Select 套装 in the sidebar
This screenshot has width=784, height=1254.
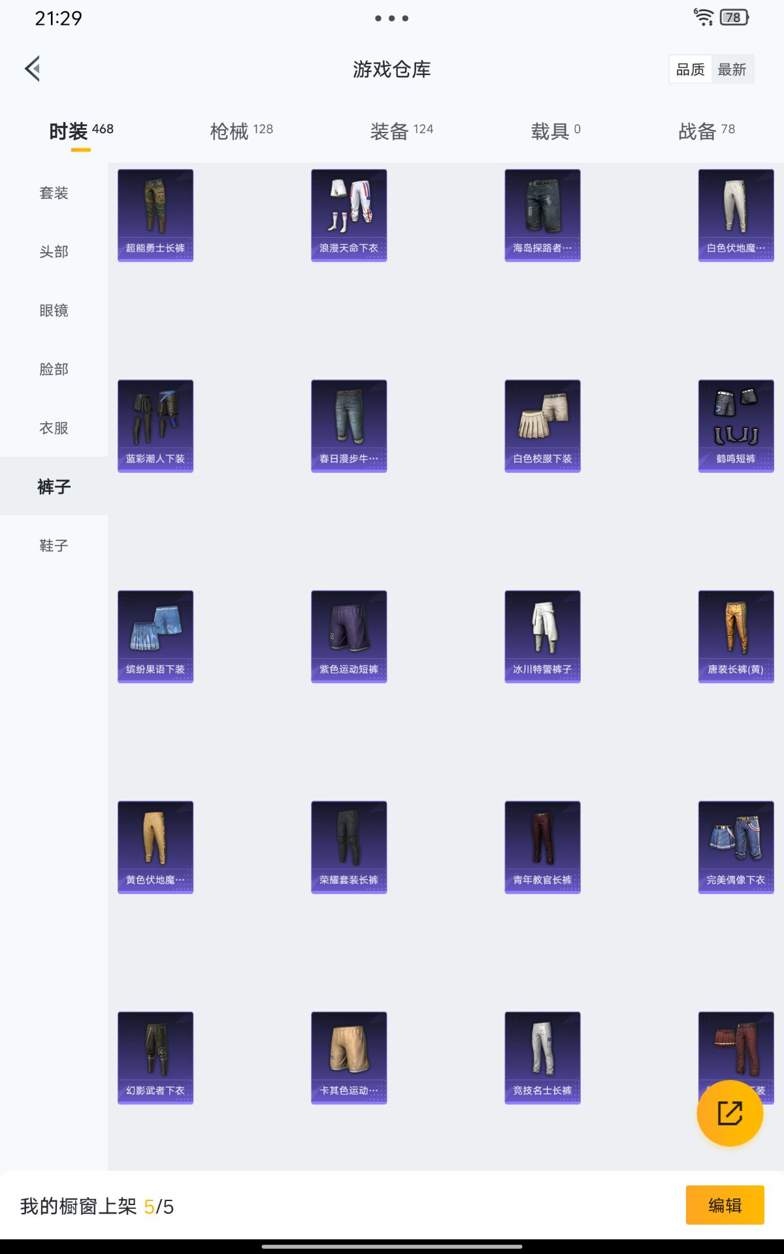click(x=54, y=193)
